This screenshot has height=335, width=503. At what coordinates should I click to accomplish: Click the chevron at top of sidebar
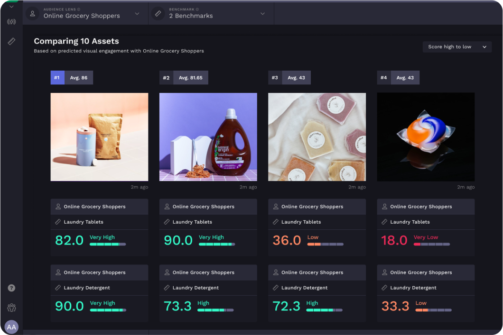click(x=11, y=7)
